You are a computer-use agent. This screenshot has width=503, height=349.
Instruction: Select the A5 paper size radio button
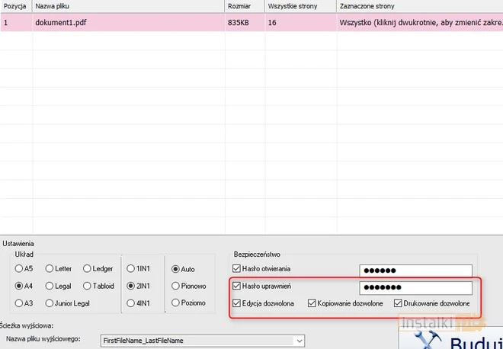point(19,268)
